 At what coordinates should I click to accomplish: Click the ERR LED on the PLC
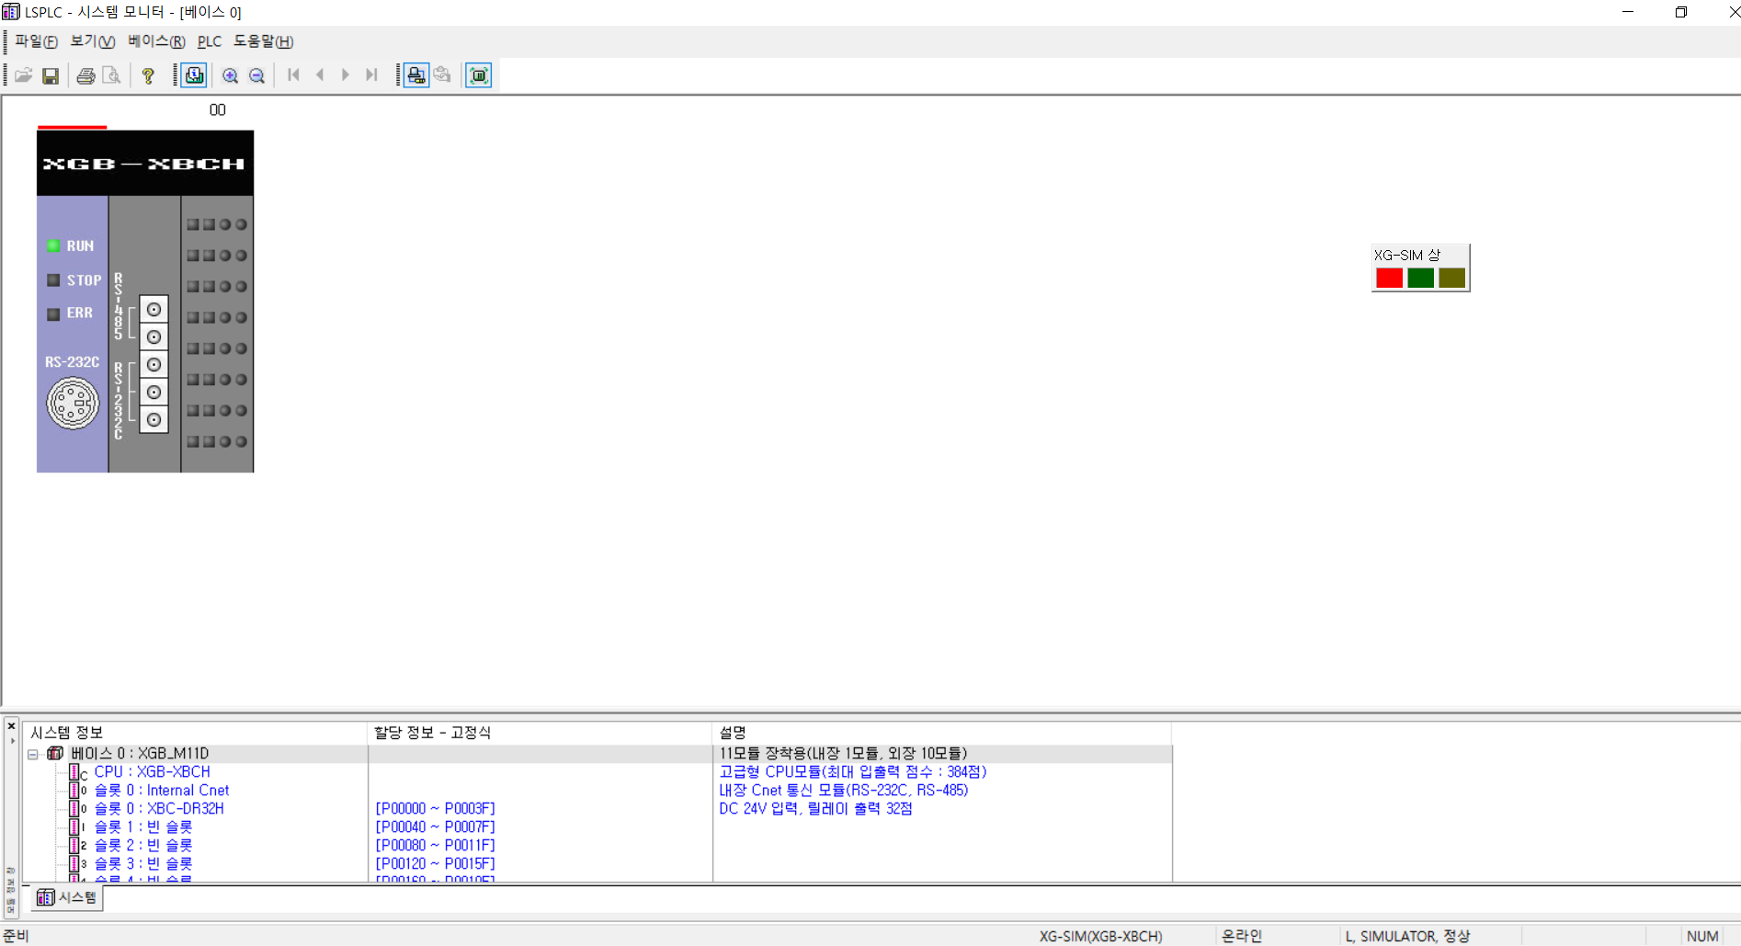(53, 313)
